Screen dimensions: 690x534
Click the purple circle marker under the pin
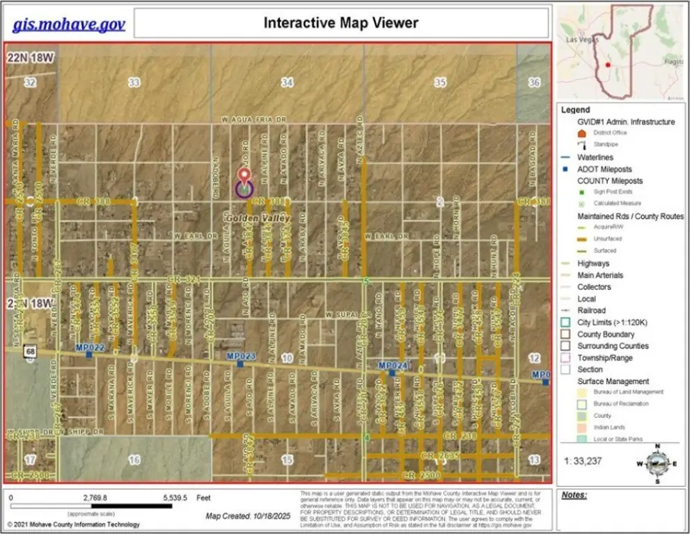pyautogui.click(x=244, y=188)
